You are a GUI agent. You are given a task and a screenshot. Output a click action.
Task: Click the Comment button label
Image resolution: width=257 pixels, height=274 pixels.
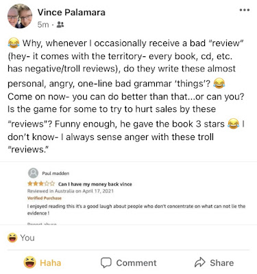[136, 263]
